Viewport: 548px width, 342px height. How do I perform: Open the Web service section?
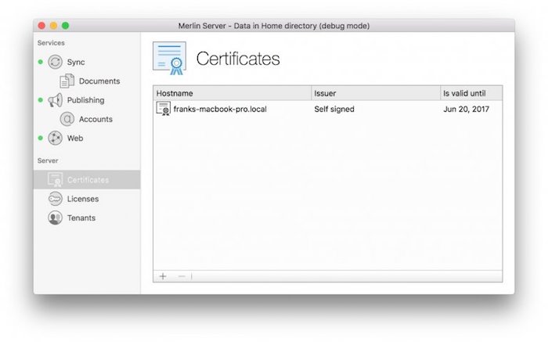[75, 138]
